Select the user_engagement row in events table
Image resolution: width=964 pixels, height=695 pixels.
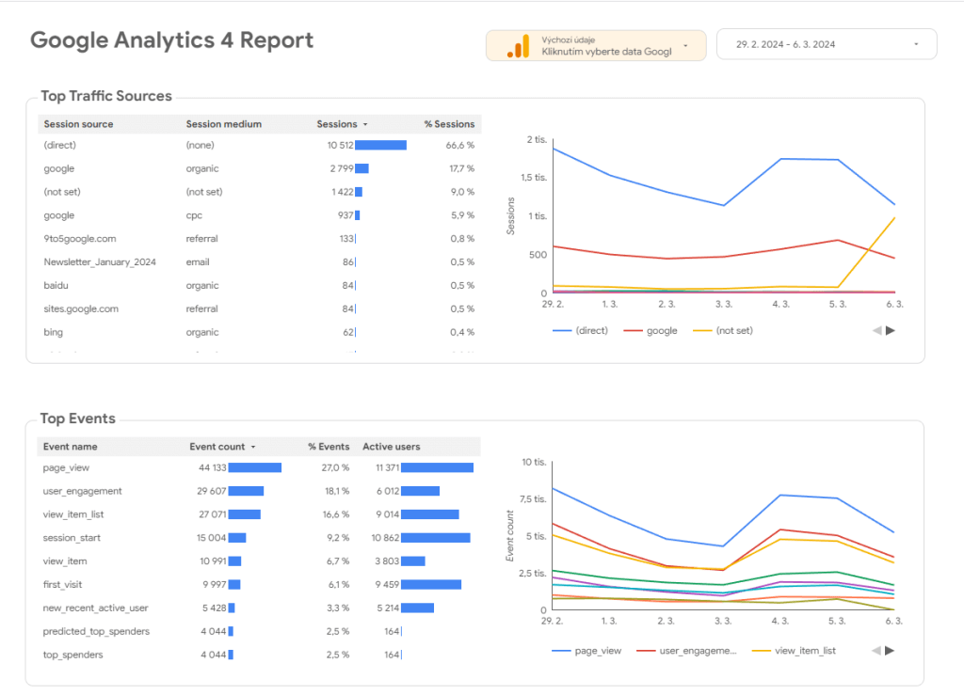tap(83, 491)
